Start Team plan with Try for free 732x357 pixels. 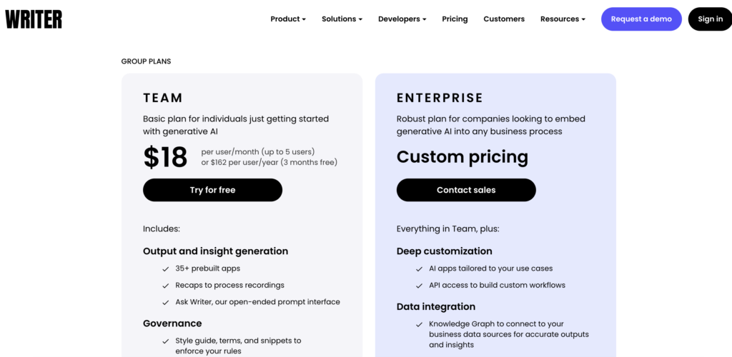coord(212,190)
